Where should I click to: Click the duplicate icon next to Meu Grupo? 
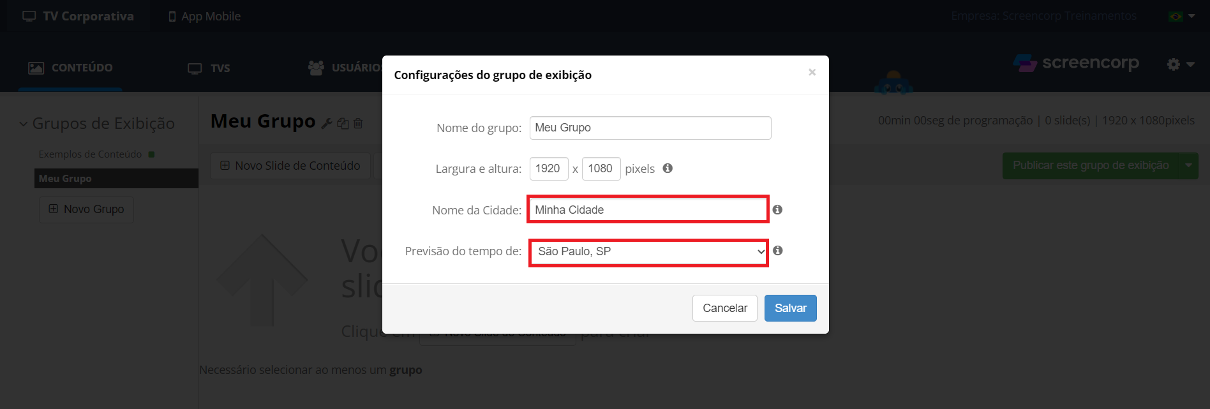[x=343, y=123]
